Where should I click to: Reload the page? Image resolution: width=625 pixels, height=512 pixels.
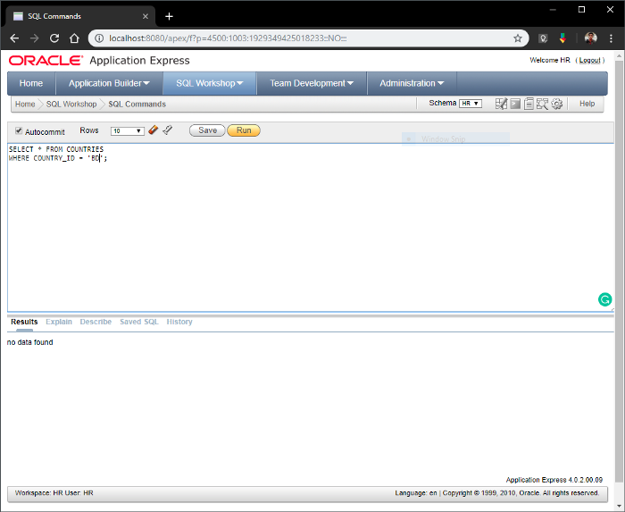[x=54, y=38]
